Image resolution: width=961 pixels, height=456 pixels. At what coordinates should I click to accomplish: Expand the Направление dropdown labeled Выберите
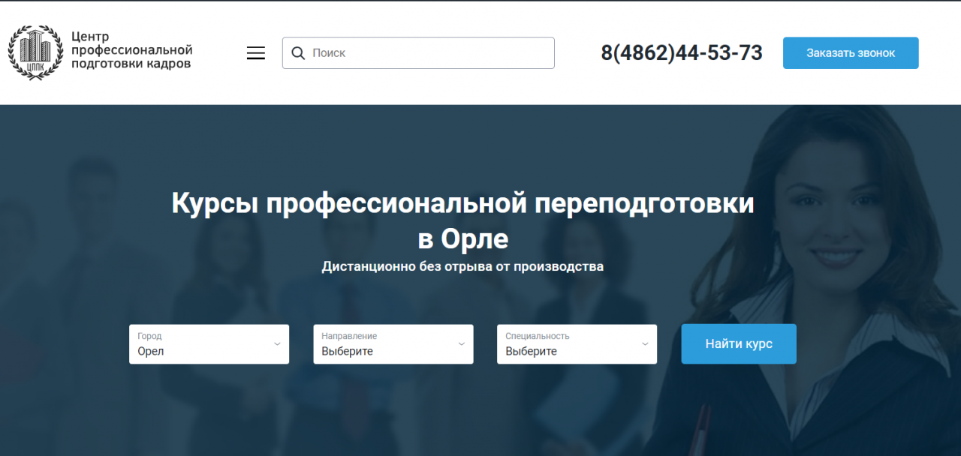coord(393,344)
